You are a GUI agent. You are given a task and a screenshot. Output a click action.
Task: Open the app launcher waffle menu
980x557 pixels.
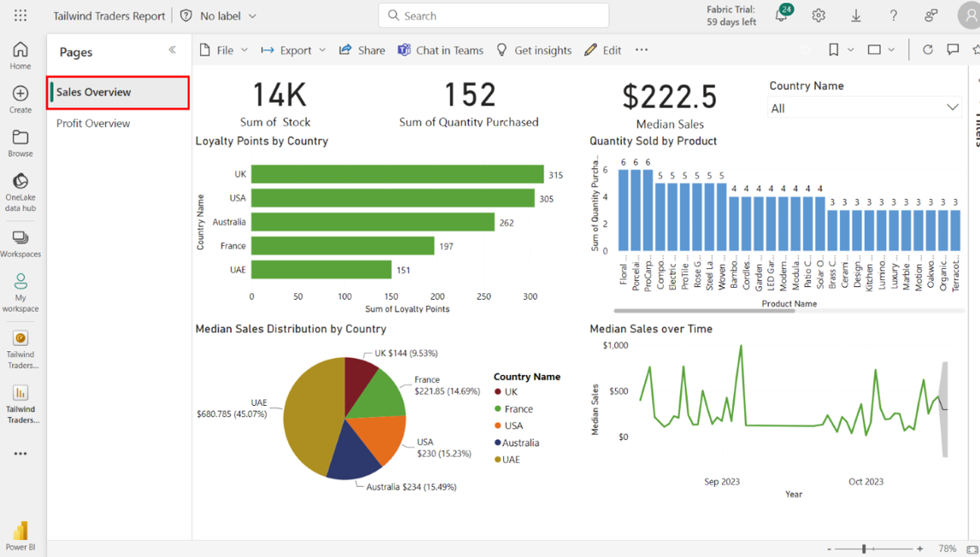click(x=21, y=15)
